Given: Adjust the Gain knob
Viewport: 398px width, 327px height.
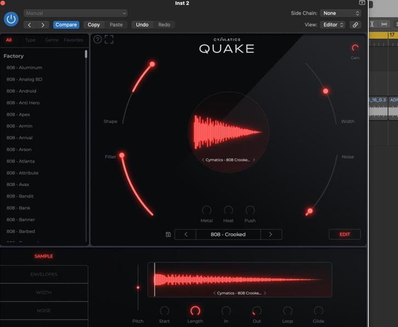Looking at the screenshot, I should 355,48.
